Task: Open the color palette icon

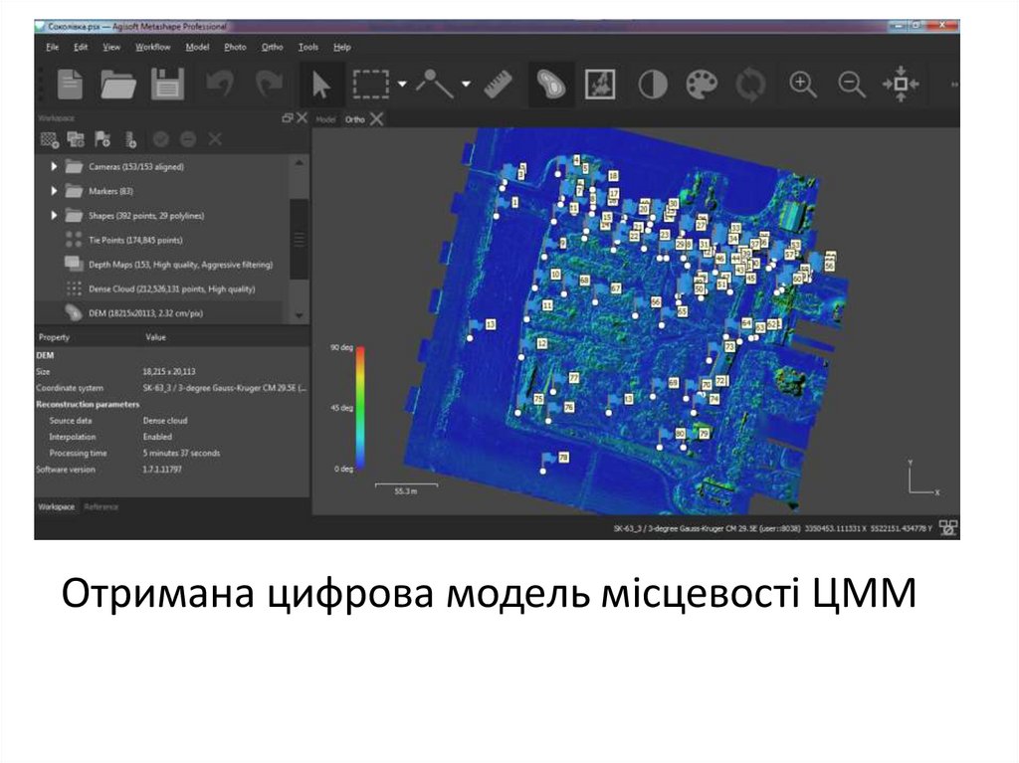Action: pyautogui.click(x=702, y=85)
